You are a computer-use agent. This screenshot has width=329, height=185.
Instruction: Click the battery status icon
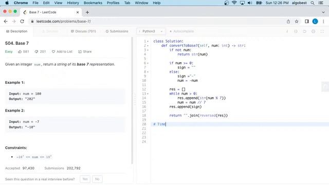259,3
